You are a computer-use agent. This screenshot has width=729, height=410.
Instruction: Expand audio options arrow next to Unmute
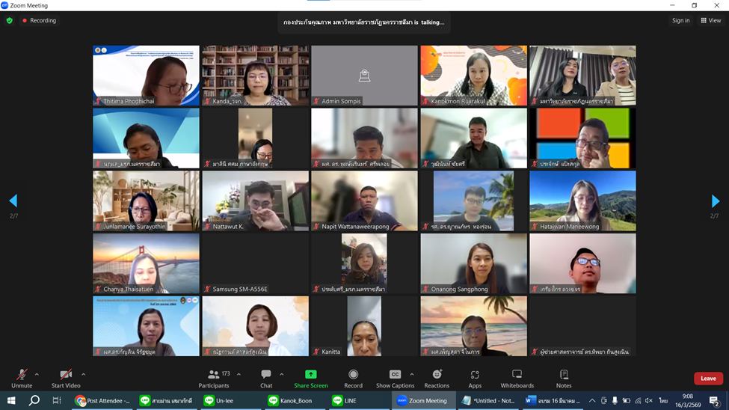[37, 374]
